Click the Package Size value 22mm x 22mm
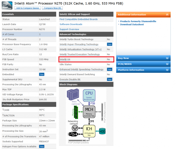Screen dimensions: 176x149 (47, 121)
